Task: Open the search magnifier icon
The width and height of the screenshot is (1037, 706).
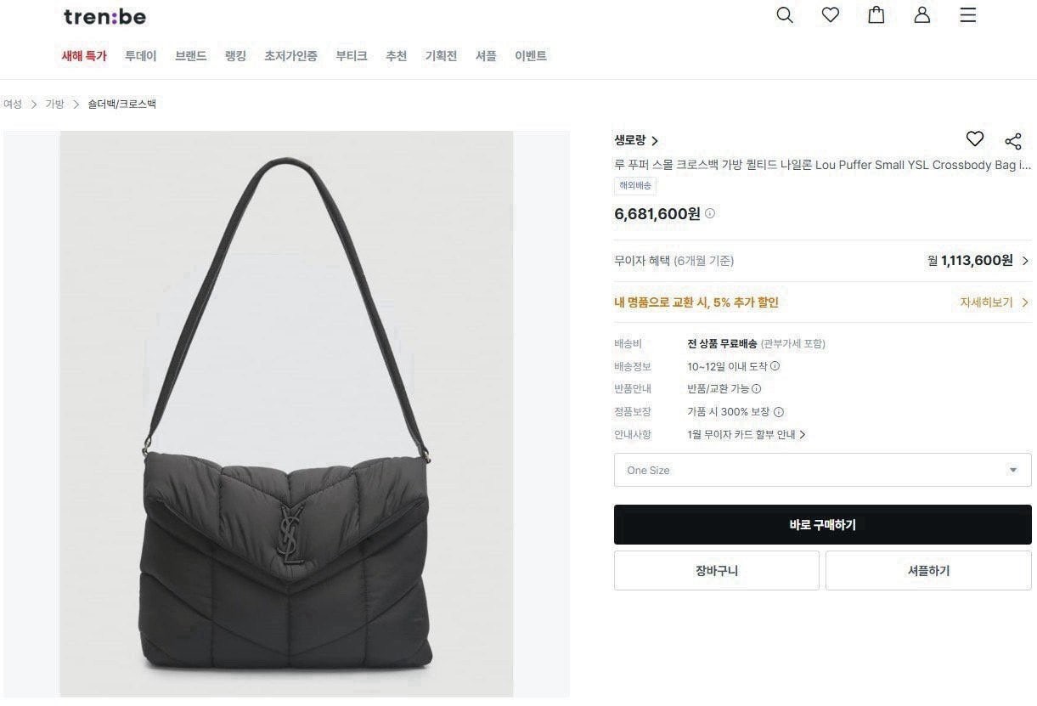Action: coord(785,15)
